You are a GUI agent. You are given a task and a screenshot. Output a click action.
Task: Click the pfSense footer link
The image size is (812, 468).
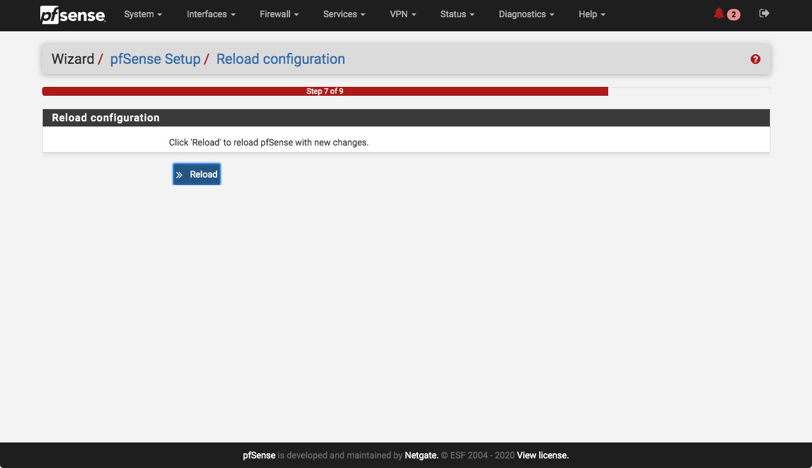(259, 455)
